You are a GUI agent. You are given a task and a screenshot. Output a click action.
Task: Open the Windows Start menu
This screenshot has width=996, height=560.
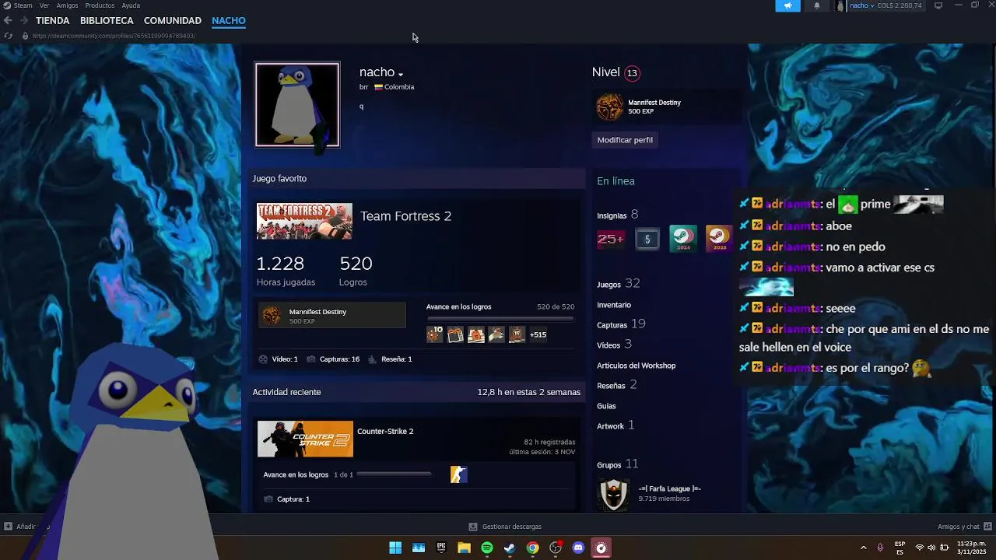click(395, 548)
